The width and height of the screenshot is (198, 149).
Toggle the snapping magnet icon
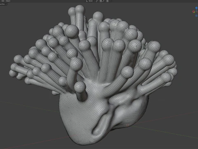[x=101, y=1]
